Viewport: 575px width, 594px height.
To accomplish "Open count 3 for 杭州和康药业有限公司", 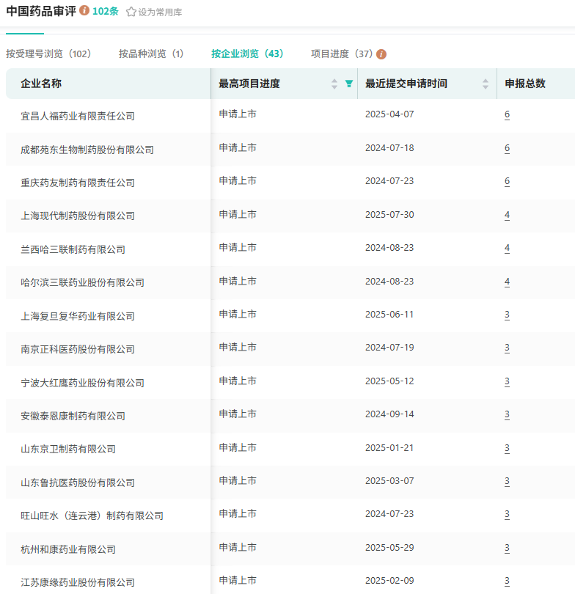I will [507, 548].
